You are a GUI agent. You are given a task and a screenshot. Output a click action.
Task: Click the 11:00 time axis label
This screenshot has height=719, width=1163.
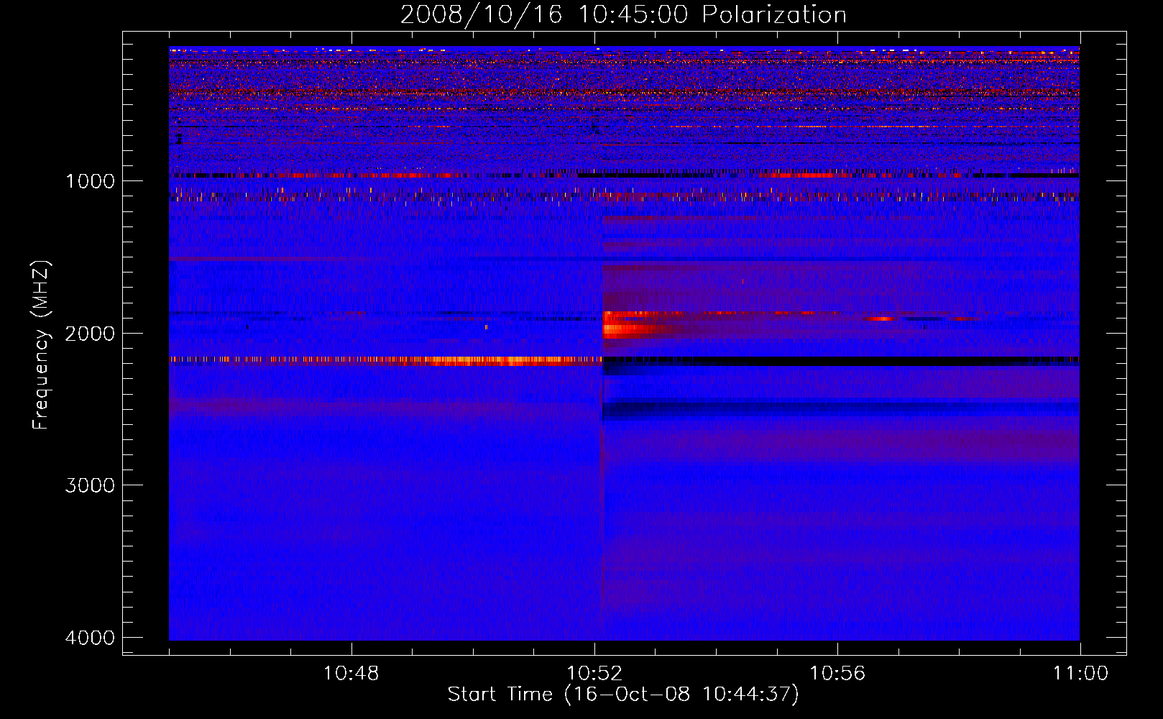[x=1080, y=674]
